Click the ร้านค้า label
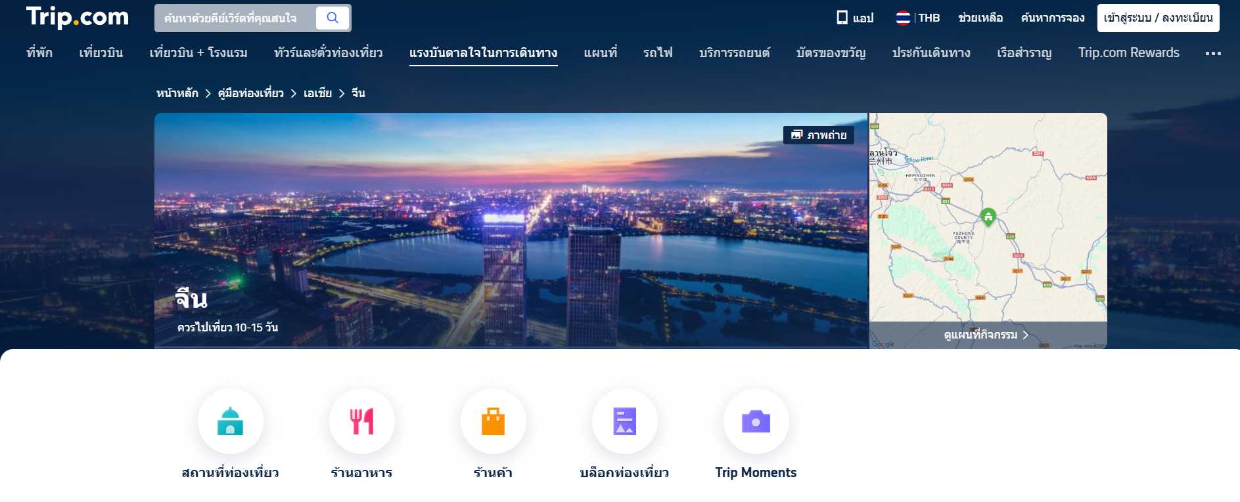 [494, 472]
